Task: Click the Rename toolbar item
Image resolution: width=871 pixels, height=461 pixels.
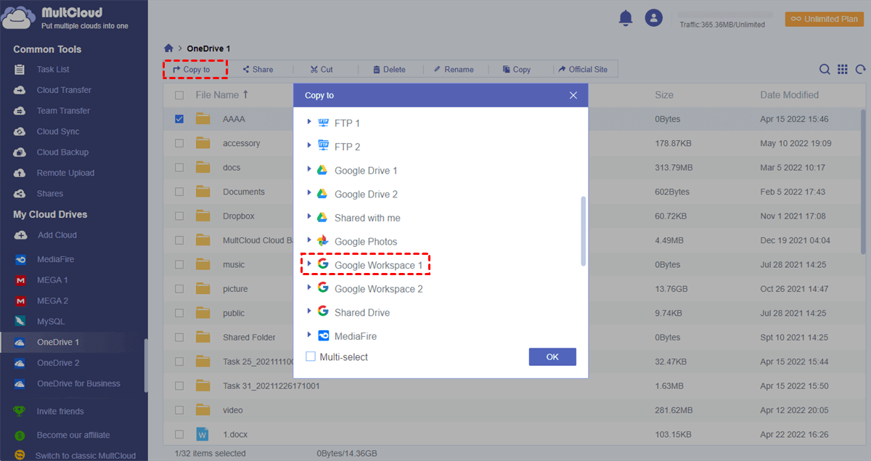Action: click(454, 70)
